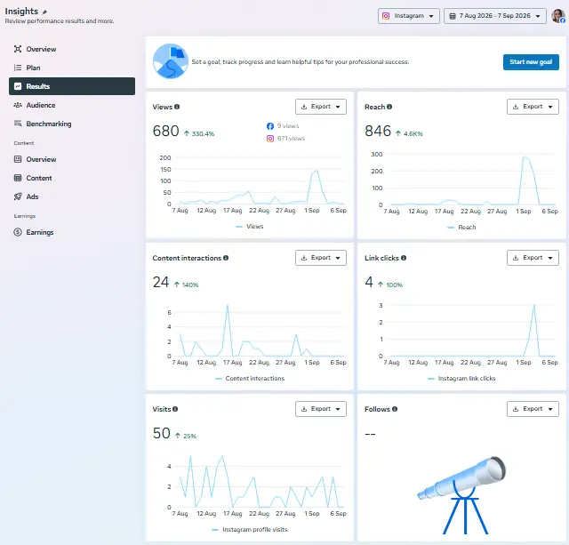This screenshot has width=569, height=545.
Task: Click the Facebook icon beside 9 views
Action: [270, 126]
